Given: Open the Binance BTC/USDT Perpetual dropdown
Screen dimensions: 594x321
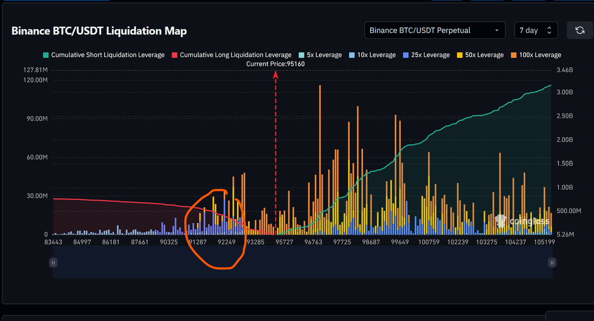Looking at the screenshot, I should tap(435, 31).
